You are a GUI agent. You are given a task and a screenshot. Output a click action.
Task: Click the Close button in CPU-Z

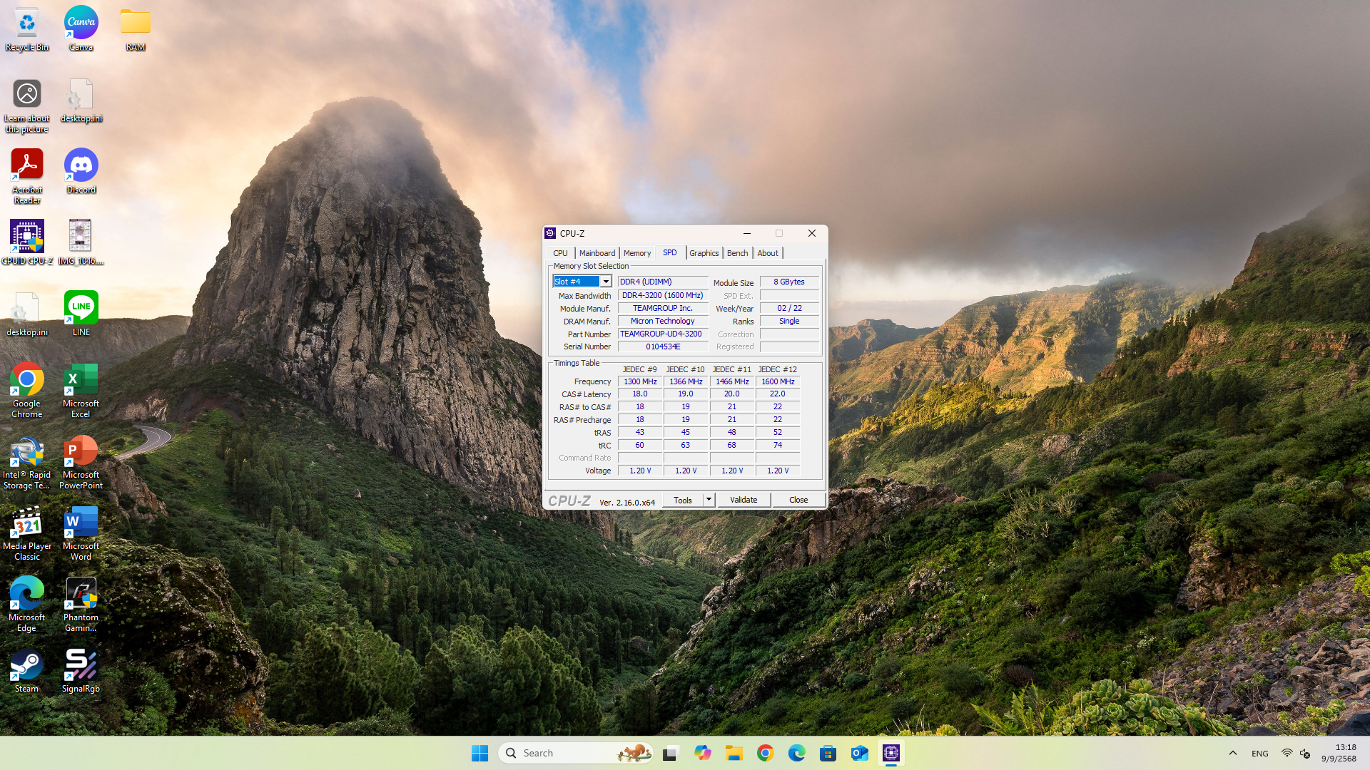point(798,500)
